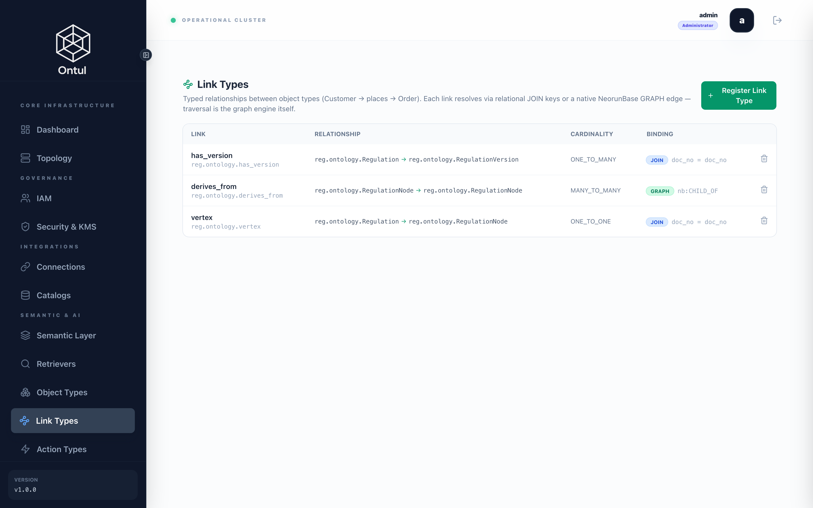Click the Register Link Type button
The height and width of the screenshot is (508, 813).
tap(738, 96)
